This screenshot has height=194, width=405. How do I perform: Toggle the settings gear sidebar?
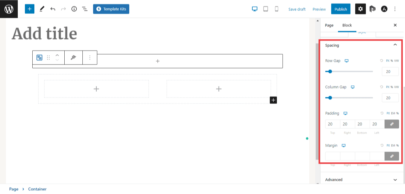point(361,9)
